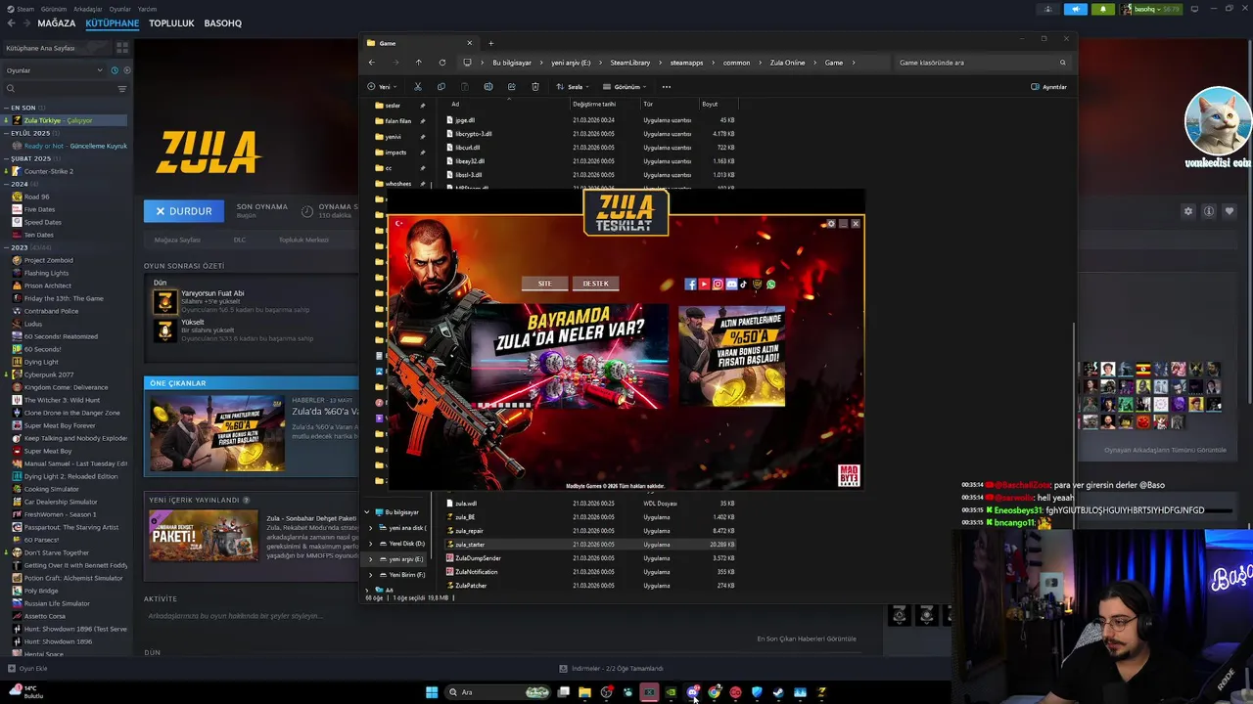Expand Yerel Disk (D:) in Explorer tree
This screenshot has height=704, width=1253.
click(370, 544)
